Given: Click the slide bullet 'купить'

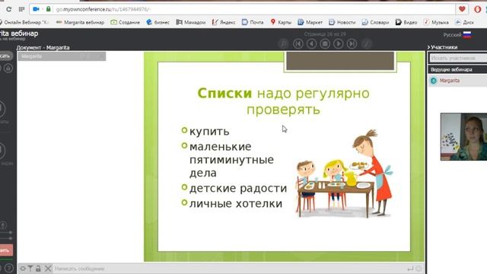Looking at the screenshot, I should click(209, 131).
